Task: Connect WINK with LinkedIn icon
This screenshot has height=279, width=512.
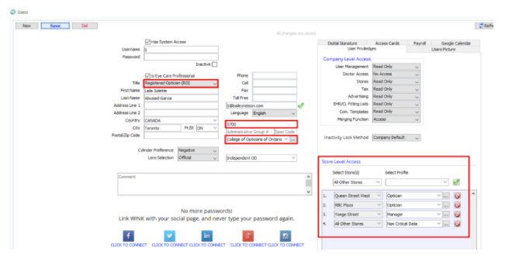Action: click(x=206, y=236)
